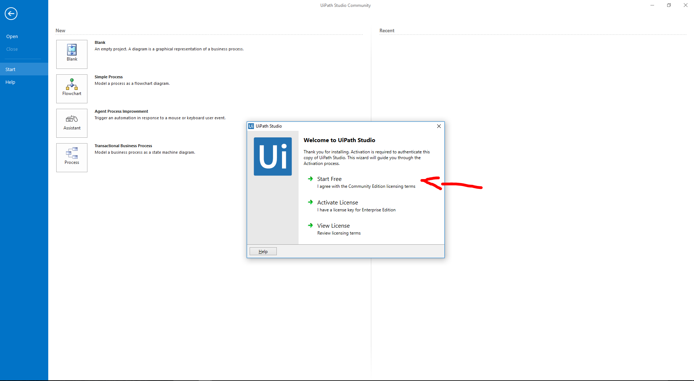Image resolution: width=694 pixels, height=381 pixels.
Task: Click the large Ui logo in dialog
Action: tap(273, 156)
